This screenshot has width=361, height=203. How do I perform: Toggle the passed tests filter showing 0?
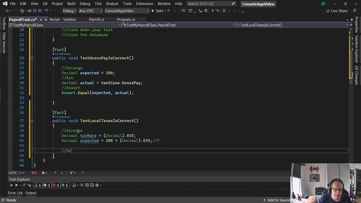pyautogui.click(x=47, y=185)
